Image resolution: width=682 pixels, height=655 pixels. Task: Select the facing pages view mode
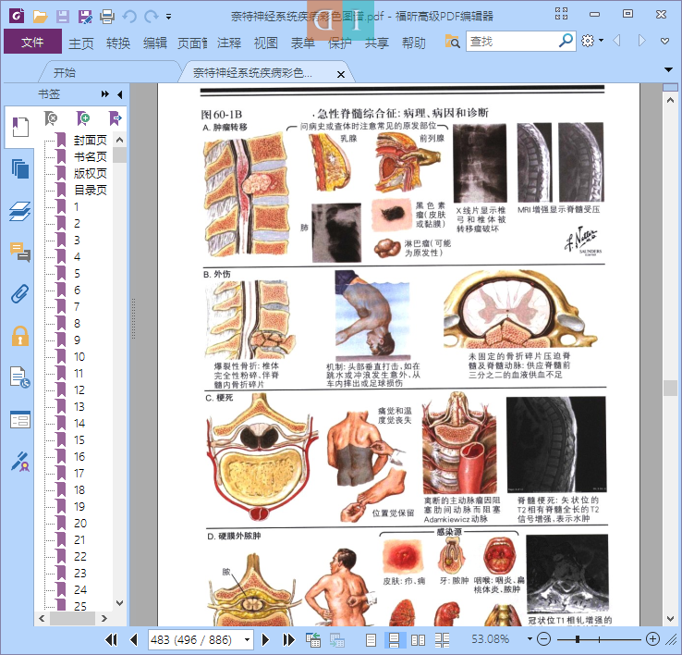(418, 640)
